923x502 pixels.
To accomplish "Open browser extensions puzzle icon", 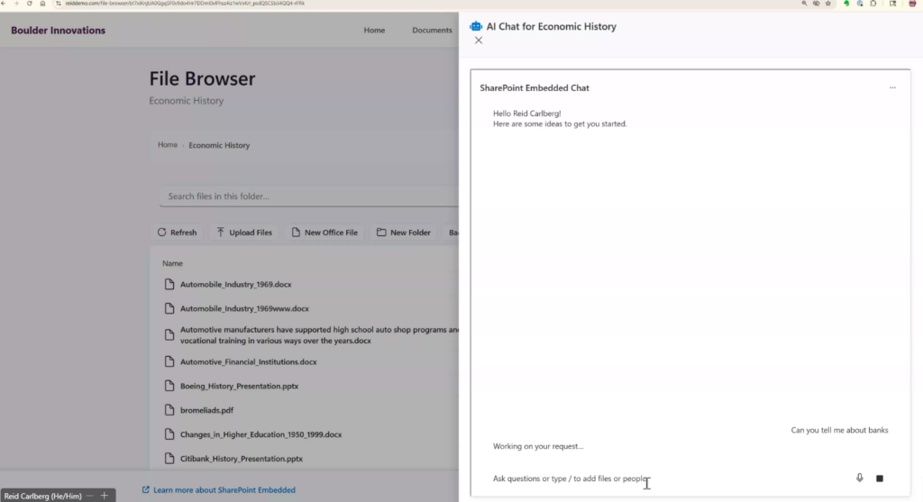I will click(873, 4).
